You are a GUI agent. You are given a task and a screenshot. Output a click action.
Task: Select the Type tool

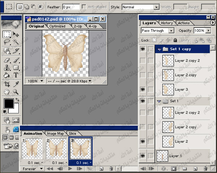tap(16, 75)
